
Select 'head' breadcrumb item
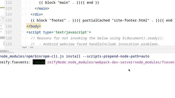coord(24,47)
